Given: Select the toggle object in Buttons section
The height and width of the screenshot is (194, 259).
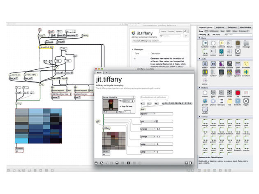Looking at the screenshot, I should pyautogui.click(x=246, y=101).
